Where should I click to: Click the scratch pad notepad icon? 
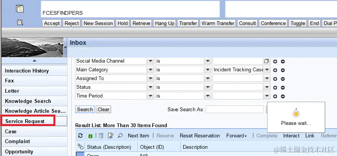(x=20, y=9)
